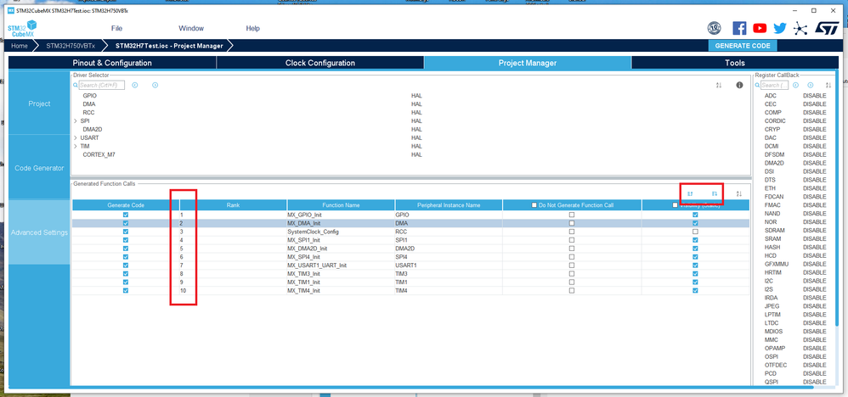Switch to the Tools tab
Viewport: 848px width, 397px height.
[735, 63]
